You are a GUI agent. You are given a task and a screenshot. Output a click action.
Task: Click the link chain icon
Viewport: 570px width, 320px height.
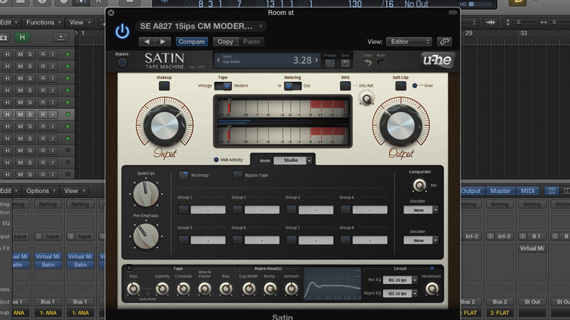pos(444,42)
